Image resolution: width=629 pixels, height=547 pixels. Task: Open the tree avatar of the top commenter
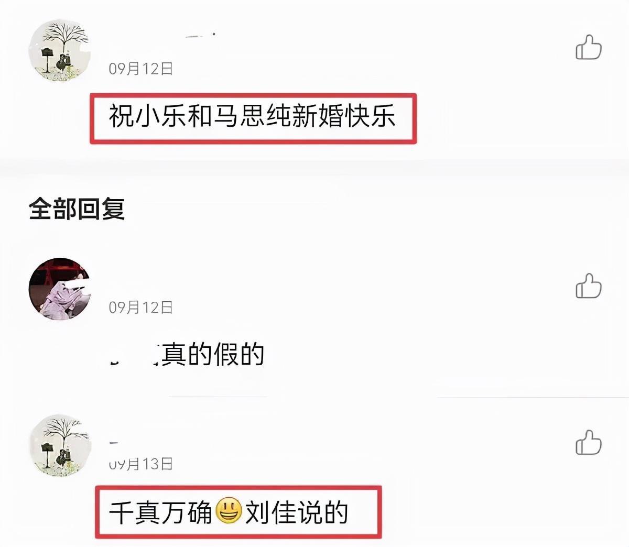click(59, 50)
